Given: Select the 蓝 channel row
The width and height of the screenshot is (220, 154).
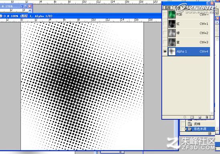Looking at the screenshot, I should coord(186,42).
